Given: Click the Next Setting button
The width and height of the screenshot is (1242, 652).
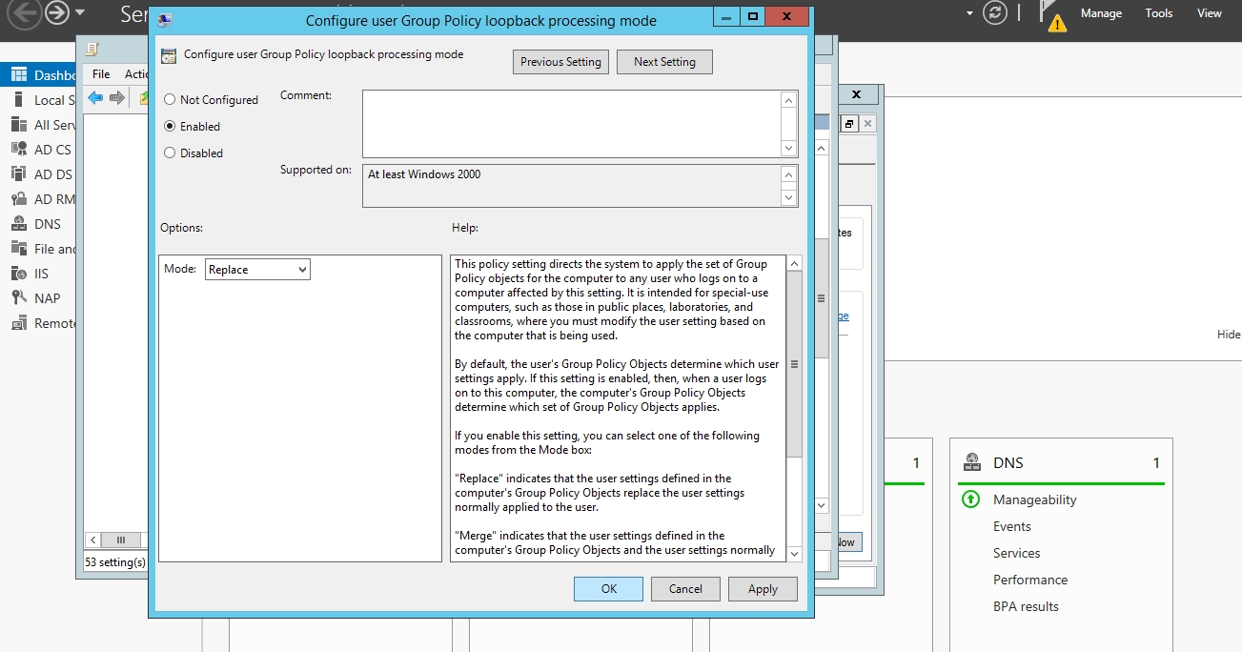Looking at the screenshot, I should click(x=664, y=62).
